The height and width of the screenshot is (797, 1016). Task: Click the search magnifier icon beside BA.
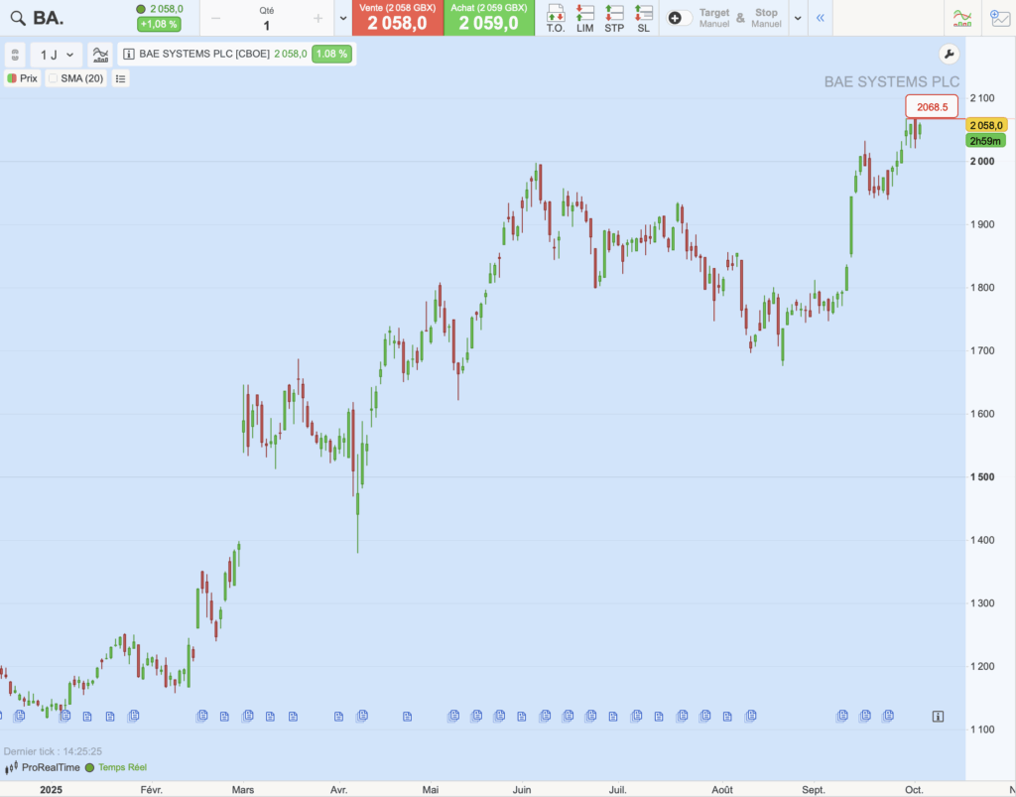[17, 18]
